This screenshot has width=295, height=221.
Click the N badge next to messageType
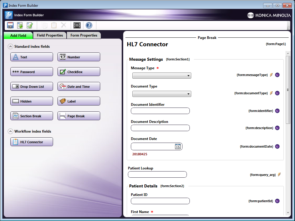277,75
